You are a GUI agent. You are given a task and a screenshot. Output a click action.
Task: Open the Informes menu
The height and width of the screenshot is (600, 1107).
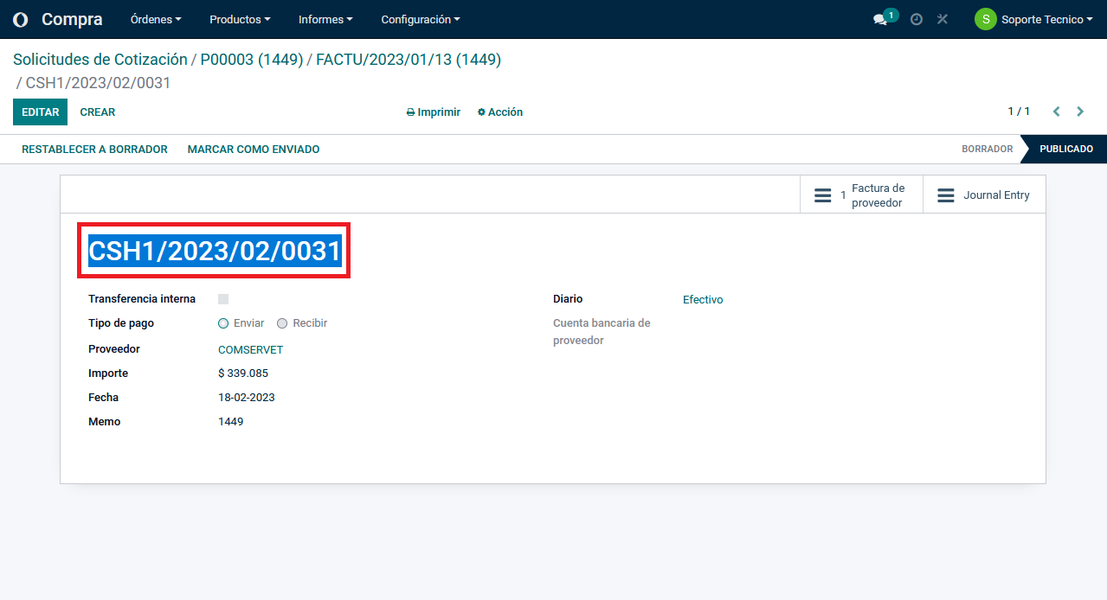pos(325,19)
